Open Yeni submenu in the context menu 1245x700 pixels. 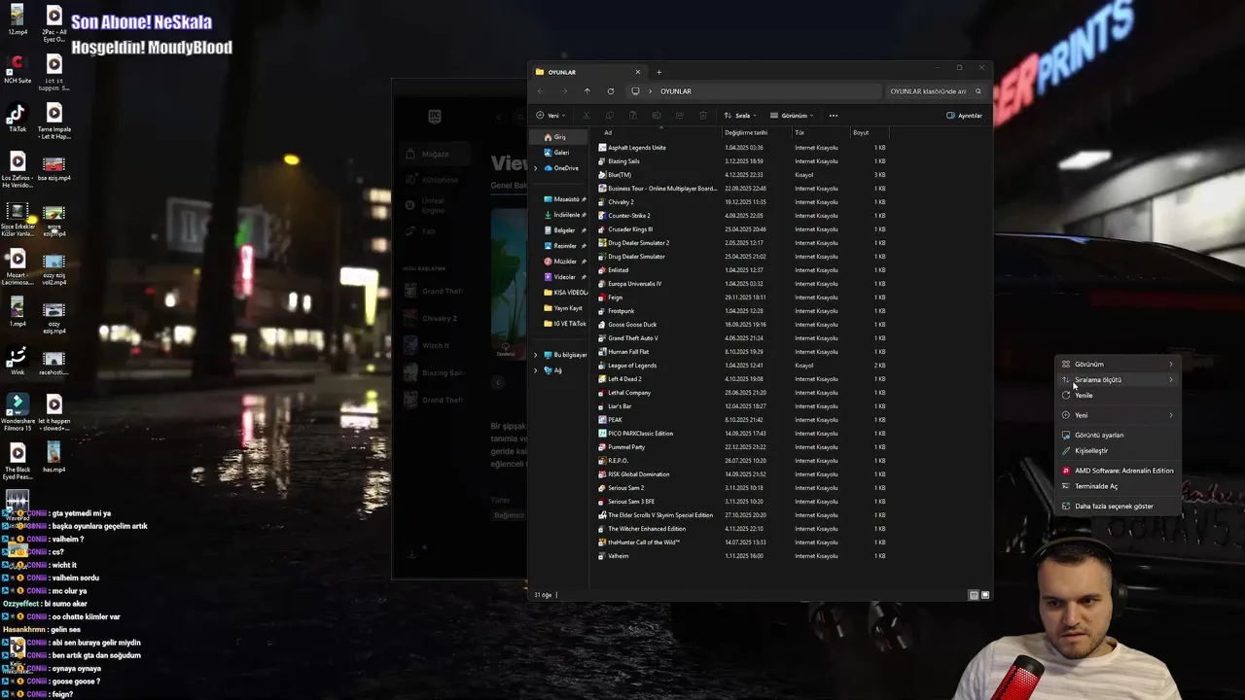1118,415
